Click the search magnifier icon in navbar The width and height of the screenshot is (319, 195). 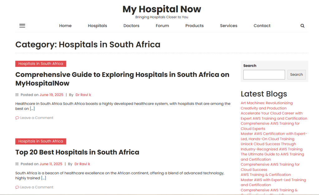point(302,26)
